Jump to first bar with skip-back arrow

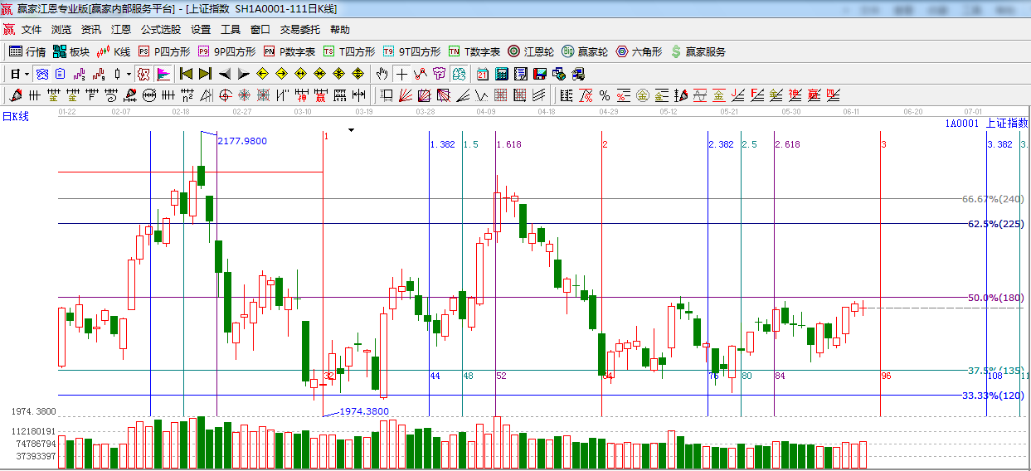click(186, 74)
